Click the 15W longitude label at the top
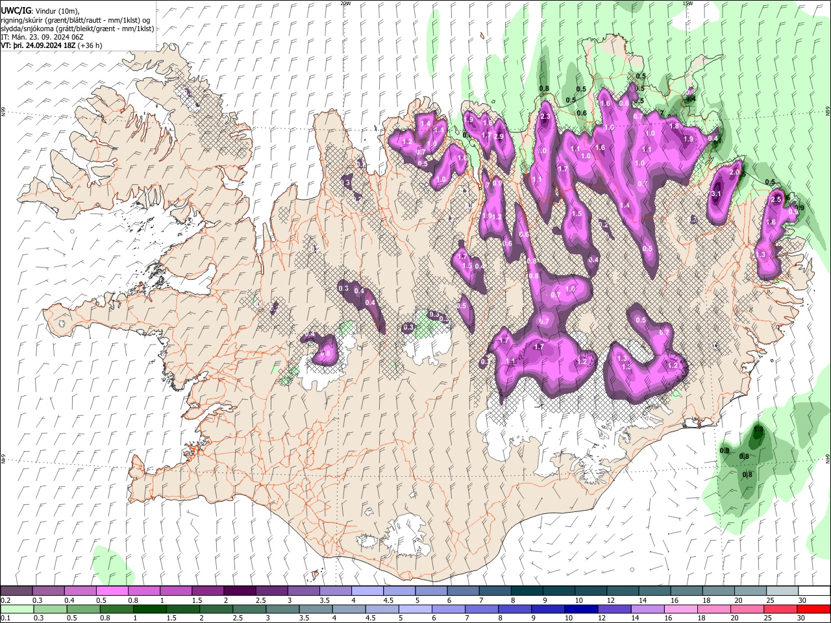The height and width of the screenshot is (623, 831). click(688, 3)
